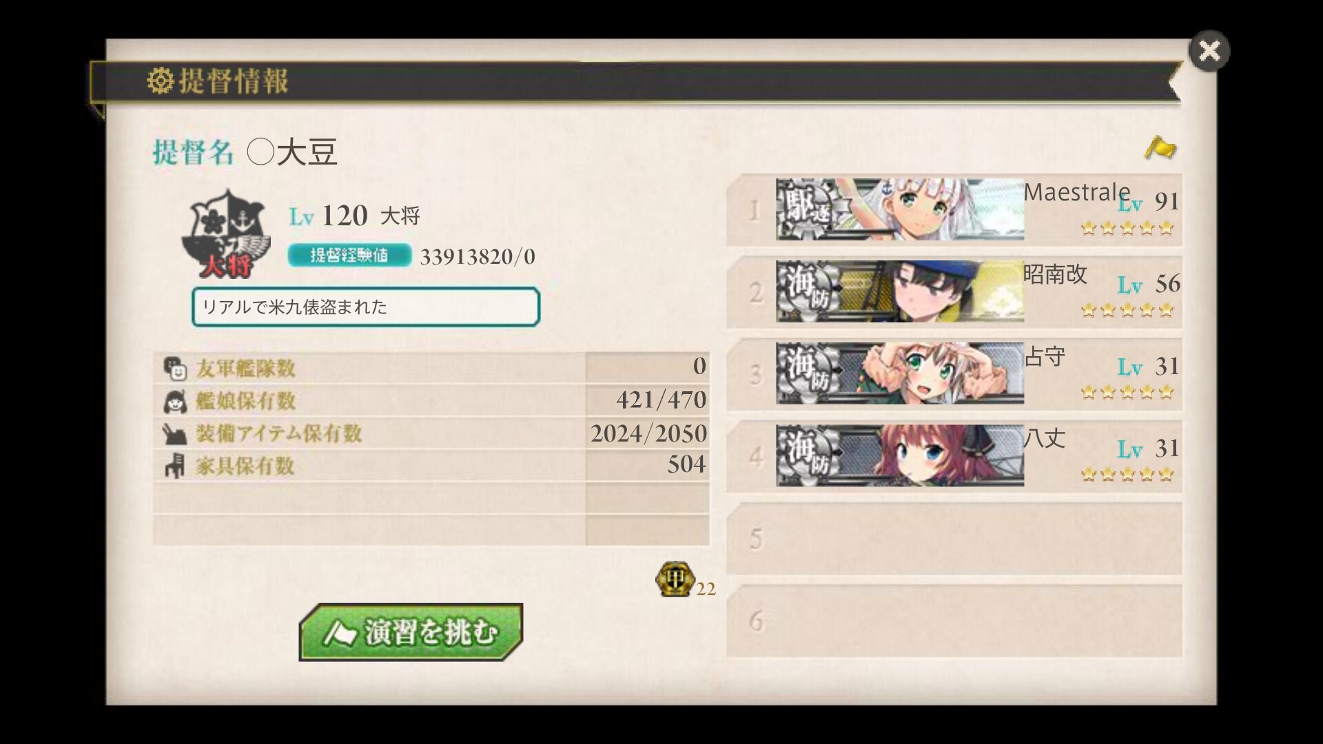Viewport: 1323px width, 744px height.
Task: Close the admiral info panel
Action: [x=1209, y=51]
